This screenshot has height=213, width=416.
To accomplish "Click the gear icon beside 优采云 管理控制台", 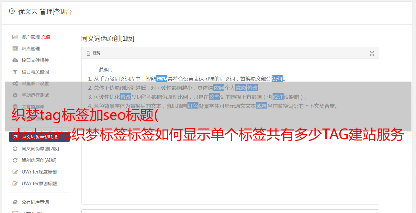I will pos(12,11).
